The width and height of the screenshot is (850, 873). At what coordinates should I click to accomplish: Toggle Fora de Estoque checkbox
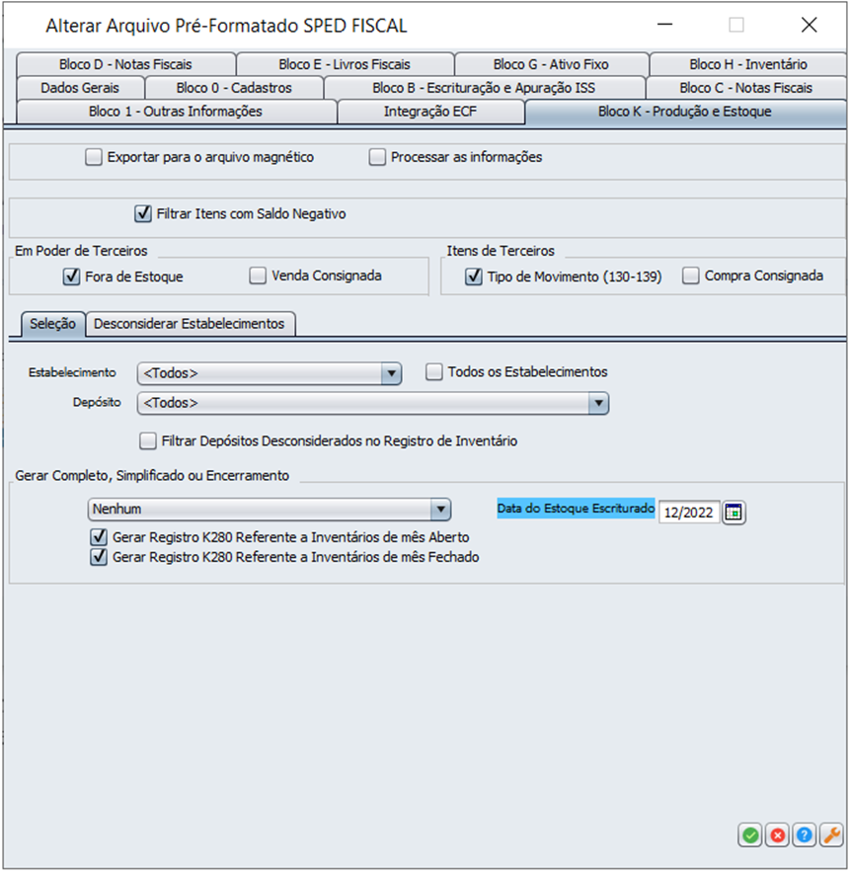[x=71, y=277]
